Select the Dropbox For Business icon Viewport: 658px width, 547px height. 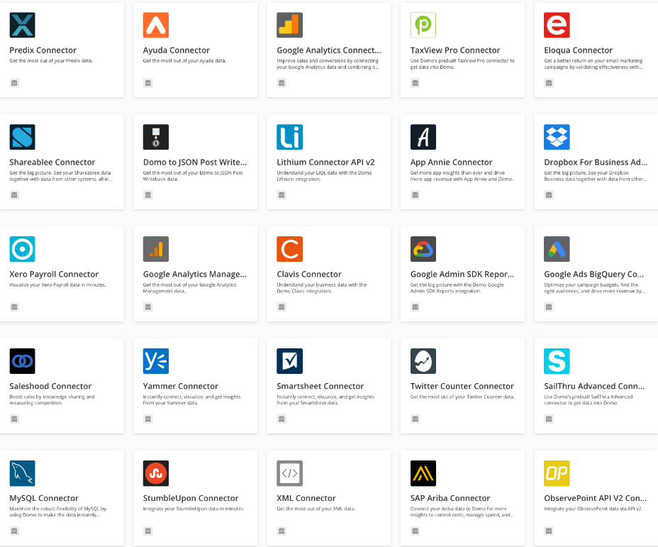pos(557,137)
